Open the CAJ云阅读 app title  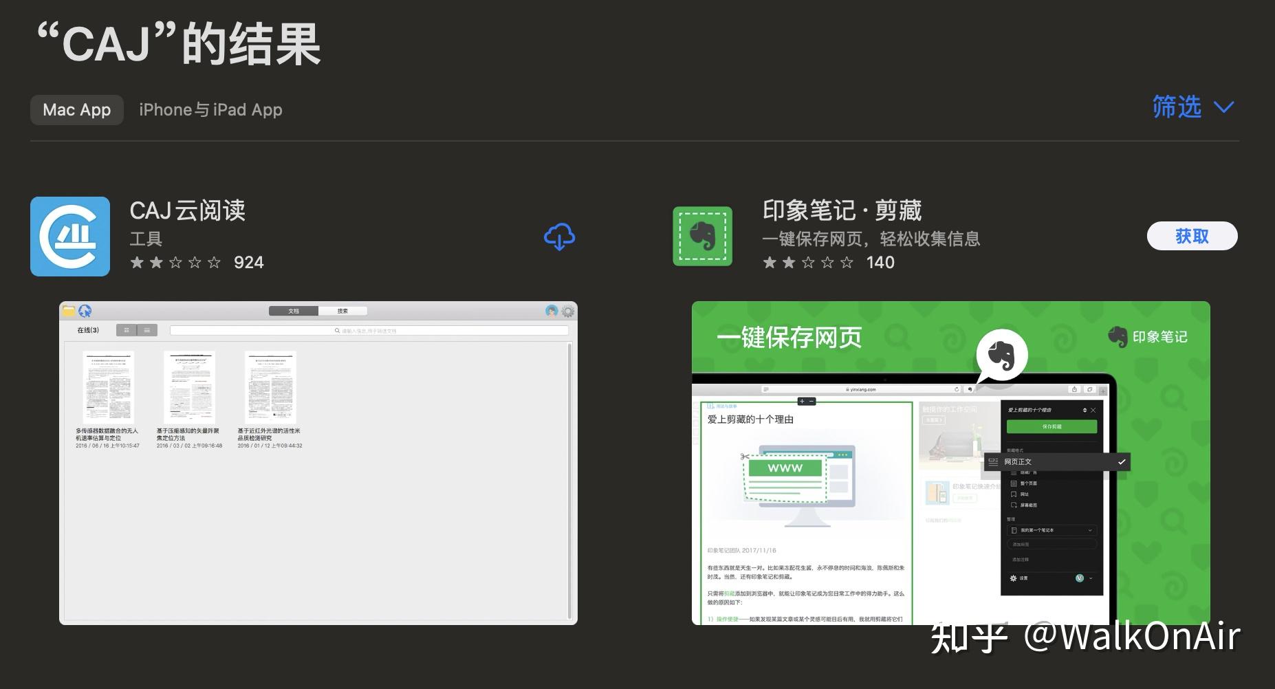coord(187,210)
